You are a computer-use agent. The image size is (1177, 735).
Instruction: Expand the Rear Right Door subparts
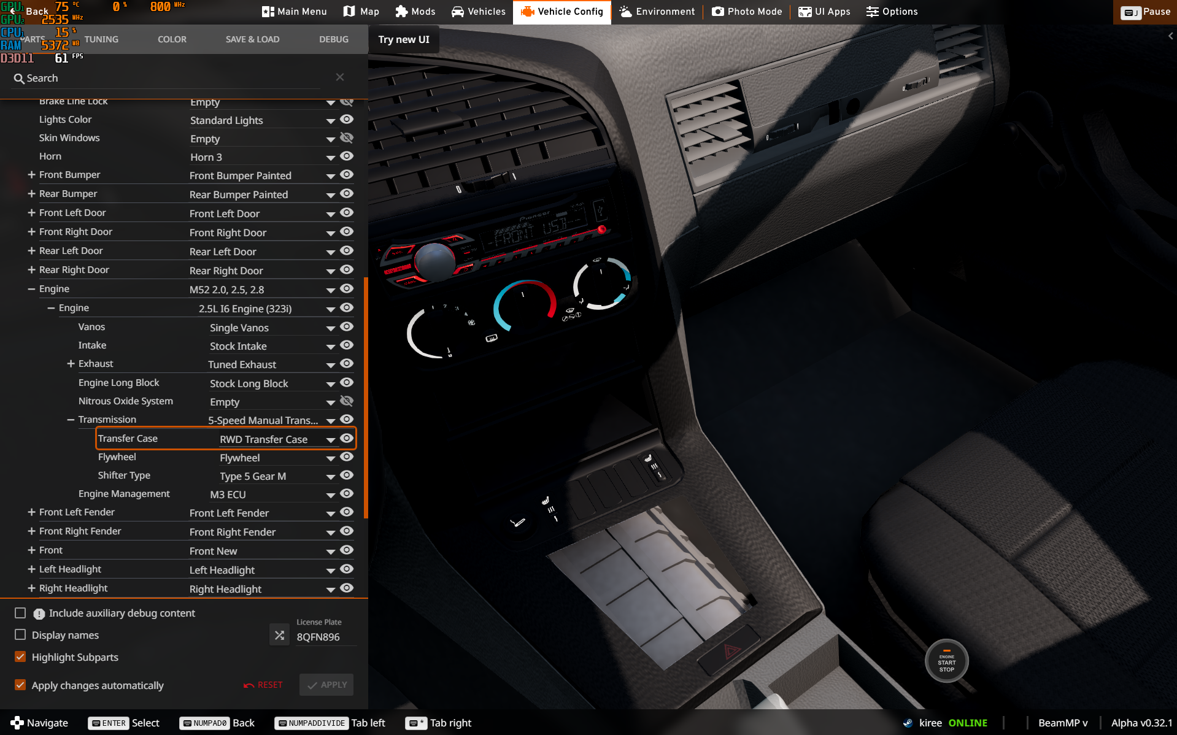(31, 270)
